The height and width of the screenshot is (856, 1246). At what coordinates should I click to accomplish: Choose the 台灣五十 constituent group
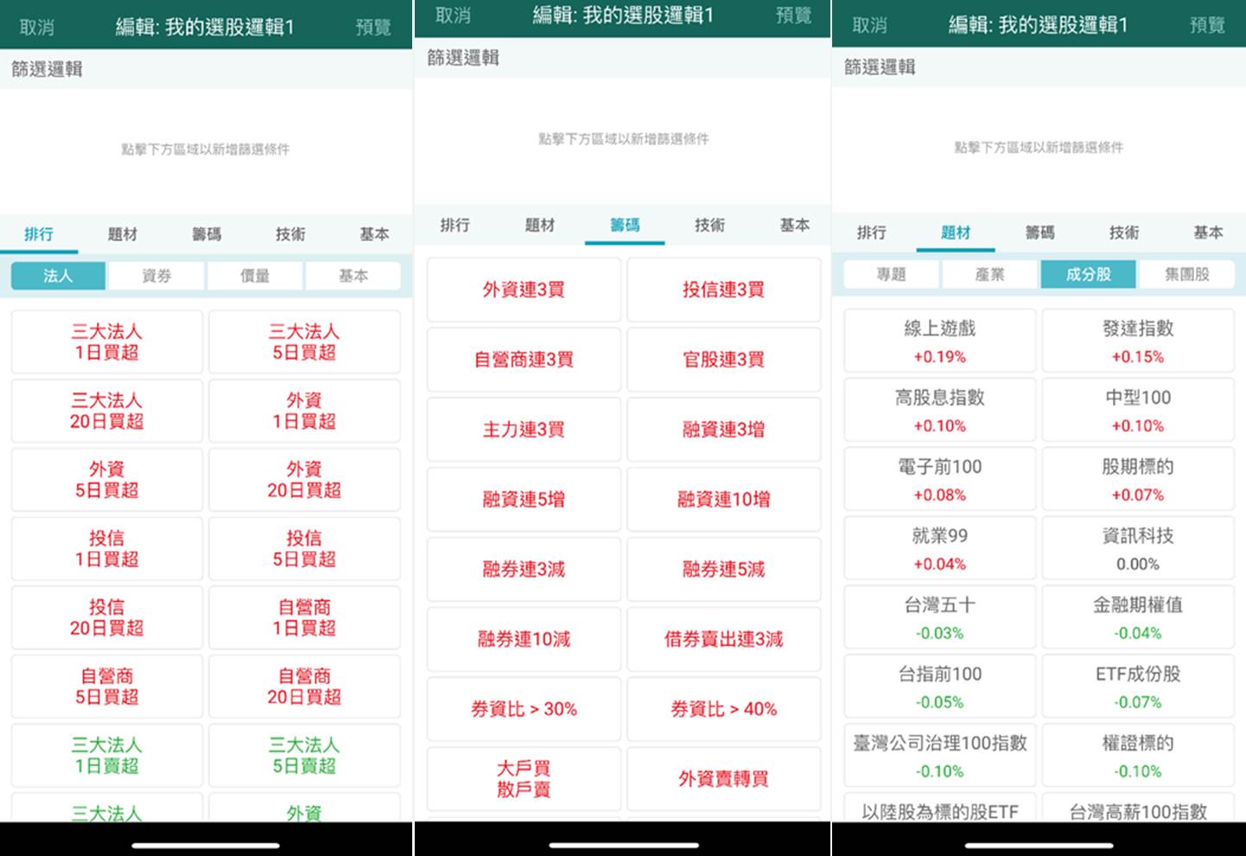939,617
